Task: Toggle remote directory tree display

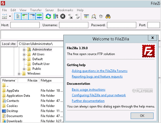Action: click(32, 16)
